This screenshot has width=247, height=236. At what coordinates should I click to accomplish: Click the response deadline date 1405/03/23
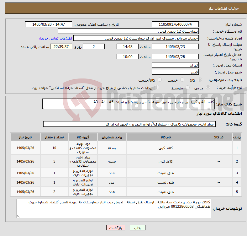[175, 46]
